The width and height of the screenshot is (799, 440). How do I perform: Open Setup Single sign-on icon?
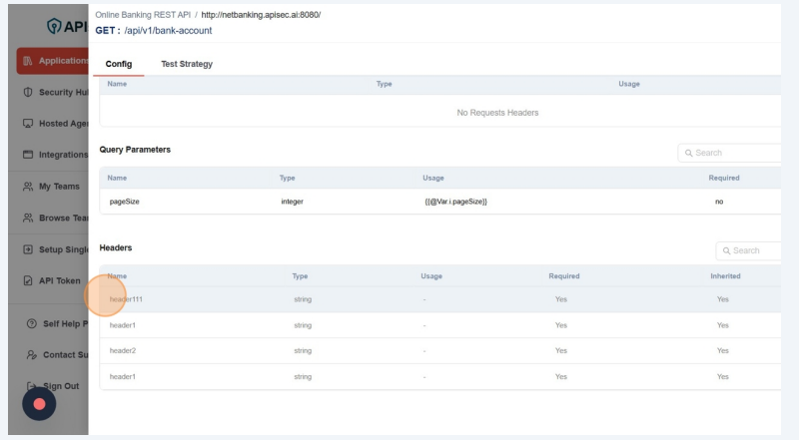tap(29, 249)
